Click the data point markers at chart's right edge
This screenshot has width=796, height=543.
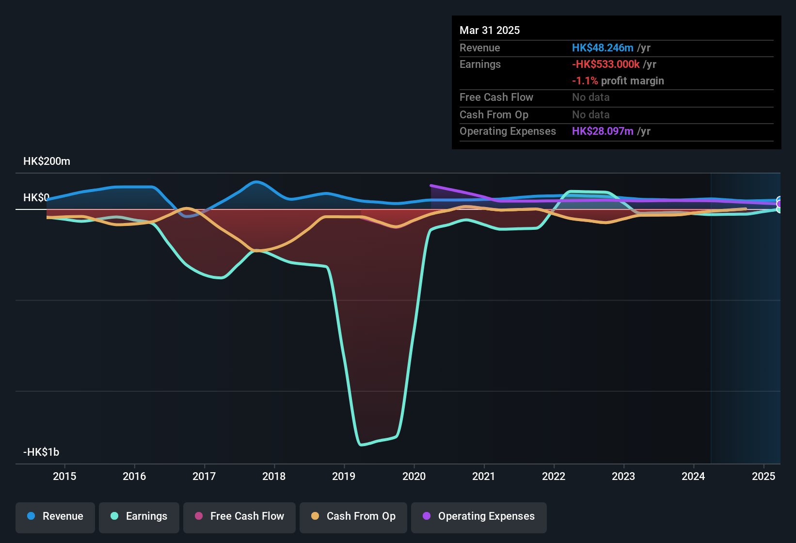(x=779, y=205)
